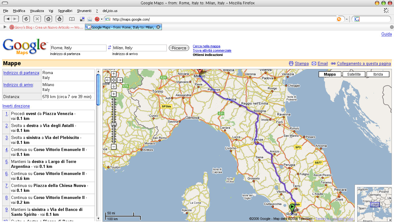394x222 pixels.
Task: Switch to Giovy's Blog tab
Action: tap(46, 27)
